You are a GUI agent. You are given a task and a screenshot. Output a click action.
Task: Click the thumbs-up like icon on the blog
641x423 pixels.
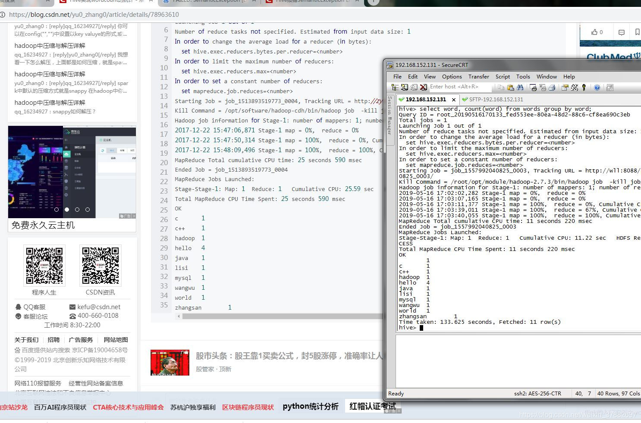[594, 32]
